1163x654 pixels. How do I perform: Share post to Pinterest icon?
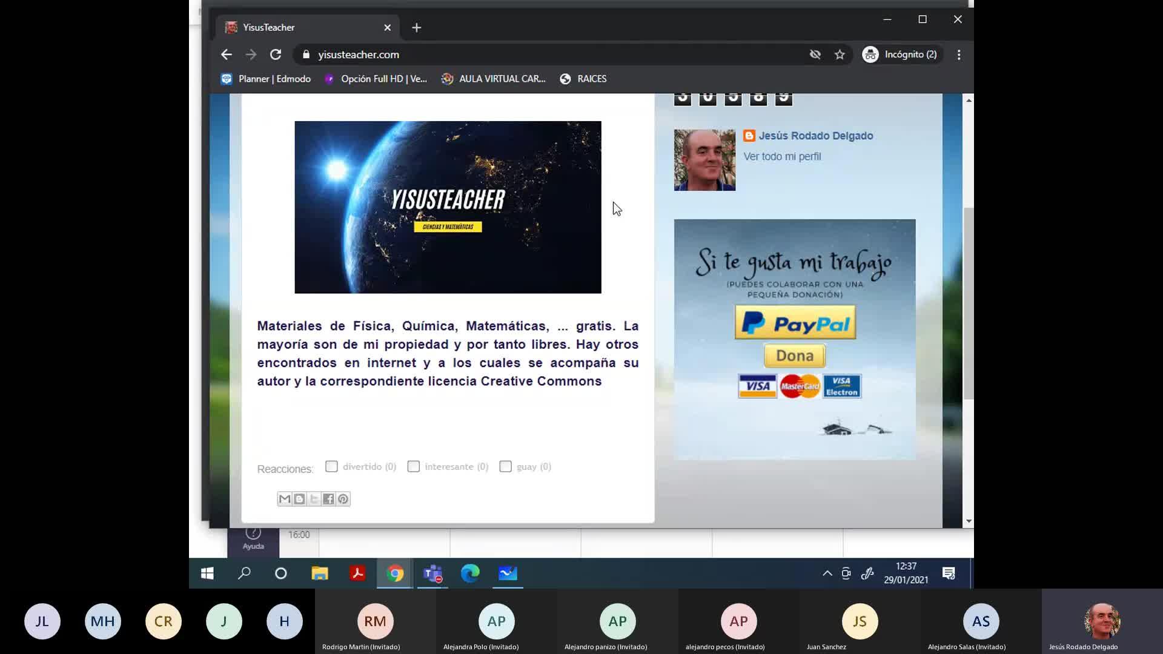343,499
